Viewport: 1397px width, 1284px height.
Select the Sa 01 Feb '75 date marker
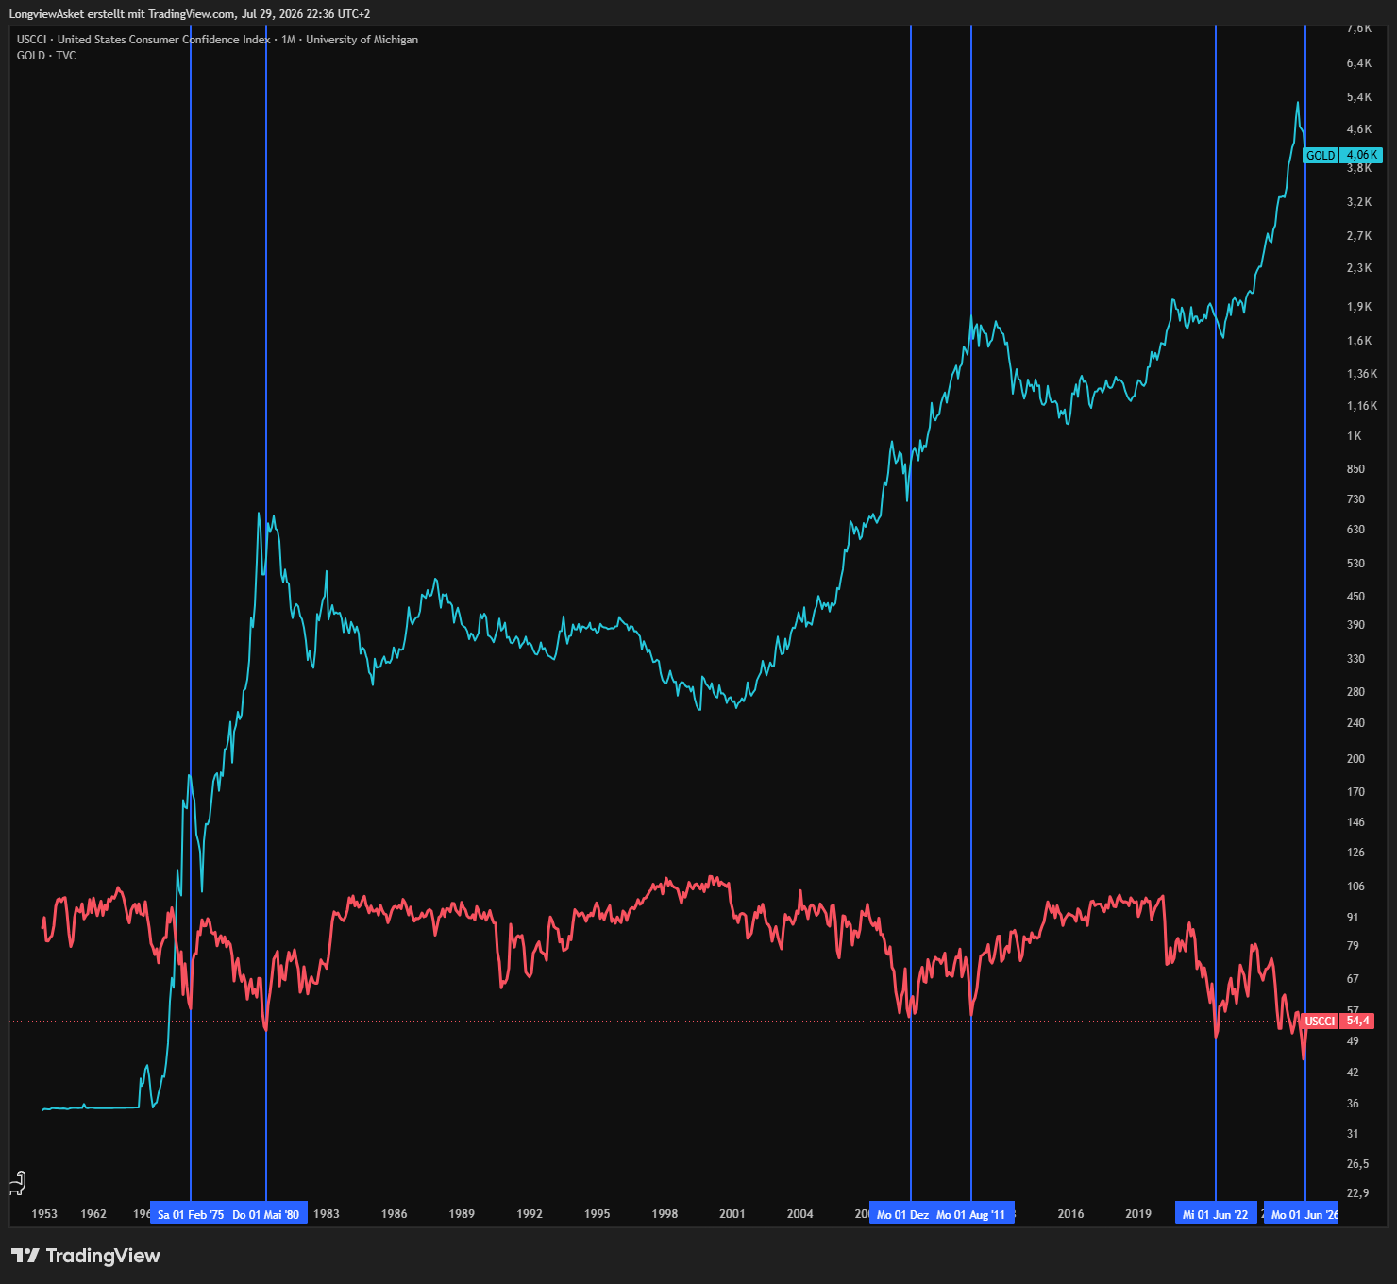pyautogui.click(x=191, y=1214)
